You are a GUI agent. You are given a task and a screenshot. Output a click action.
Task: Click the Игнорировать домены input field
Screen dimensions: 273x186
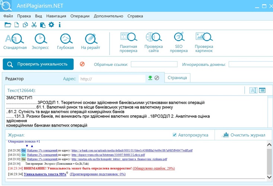click(x=251, y=64)
